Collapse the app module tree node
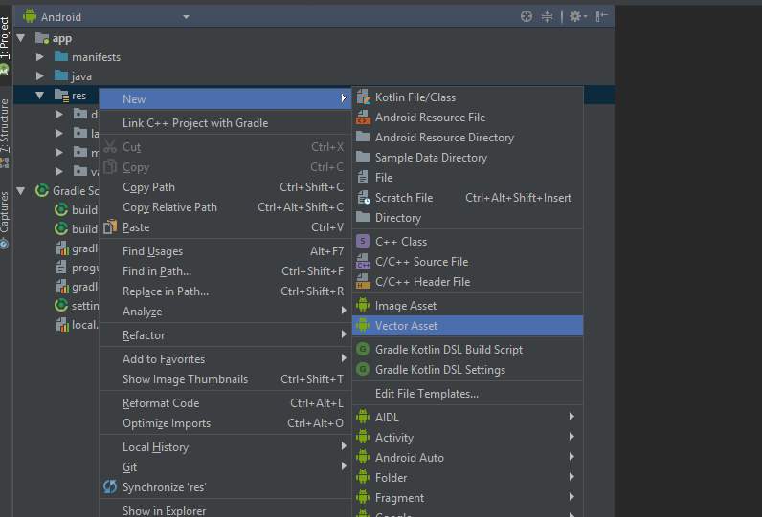The image size is (762, 517). (x=21, y=38)
